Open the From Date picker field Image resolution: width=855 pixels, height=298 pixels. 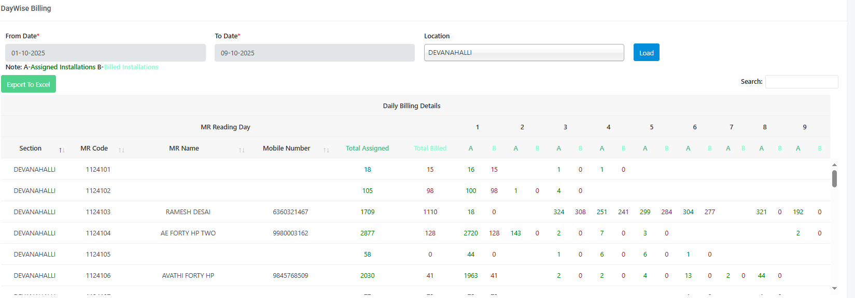click(105, 53)
